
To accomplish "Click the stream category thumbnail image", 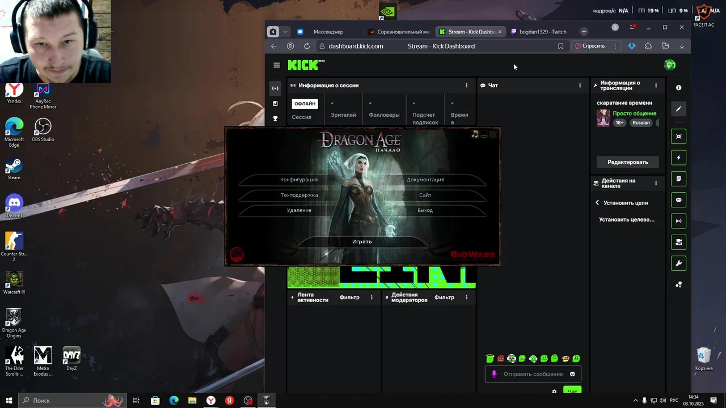I will (603, 118).
